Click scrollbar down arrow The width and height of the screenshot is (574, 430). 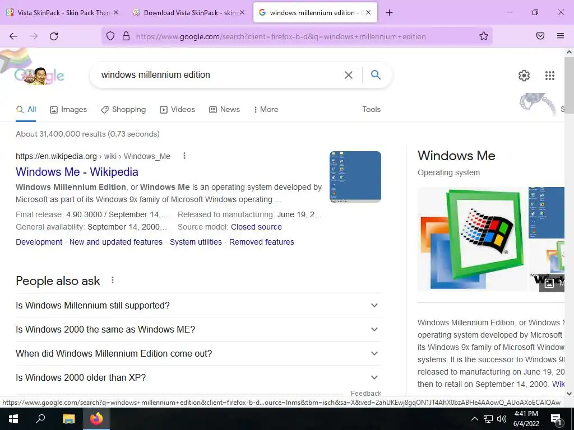570,394
